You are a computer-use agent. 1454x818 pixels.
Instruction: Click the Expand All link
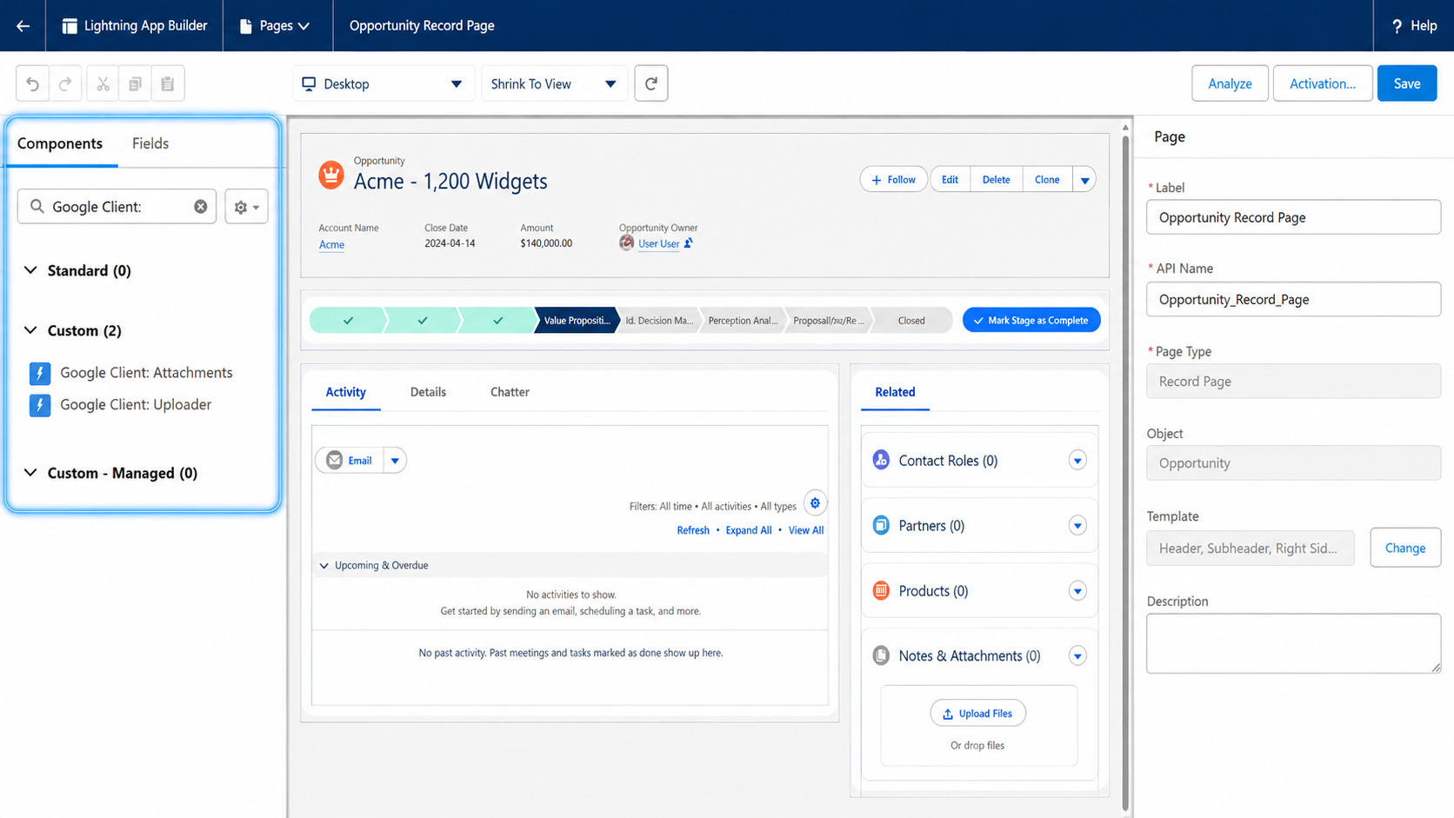(749, 530)
